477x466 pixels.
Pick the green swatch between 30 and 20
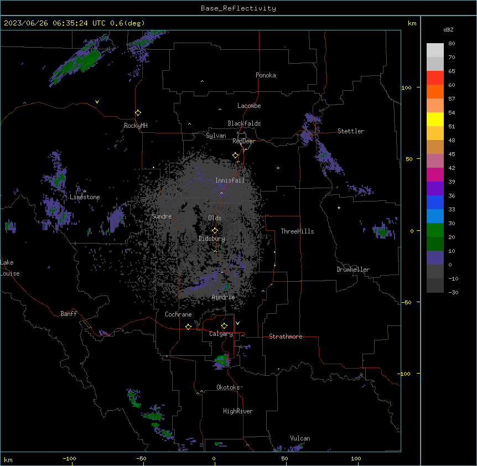click(x=435, y=230)
